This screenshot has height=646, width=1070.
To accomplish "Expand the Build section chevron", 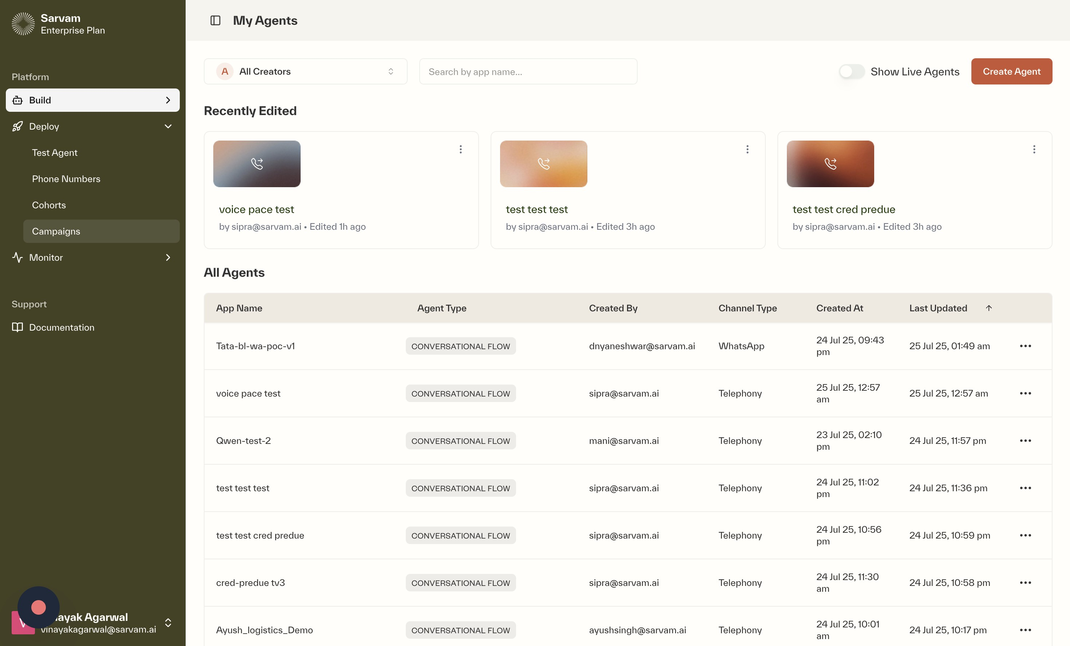I will point(168,101).
